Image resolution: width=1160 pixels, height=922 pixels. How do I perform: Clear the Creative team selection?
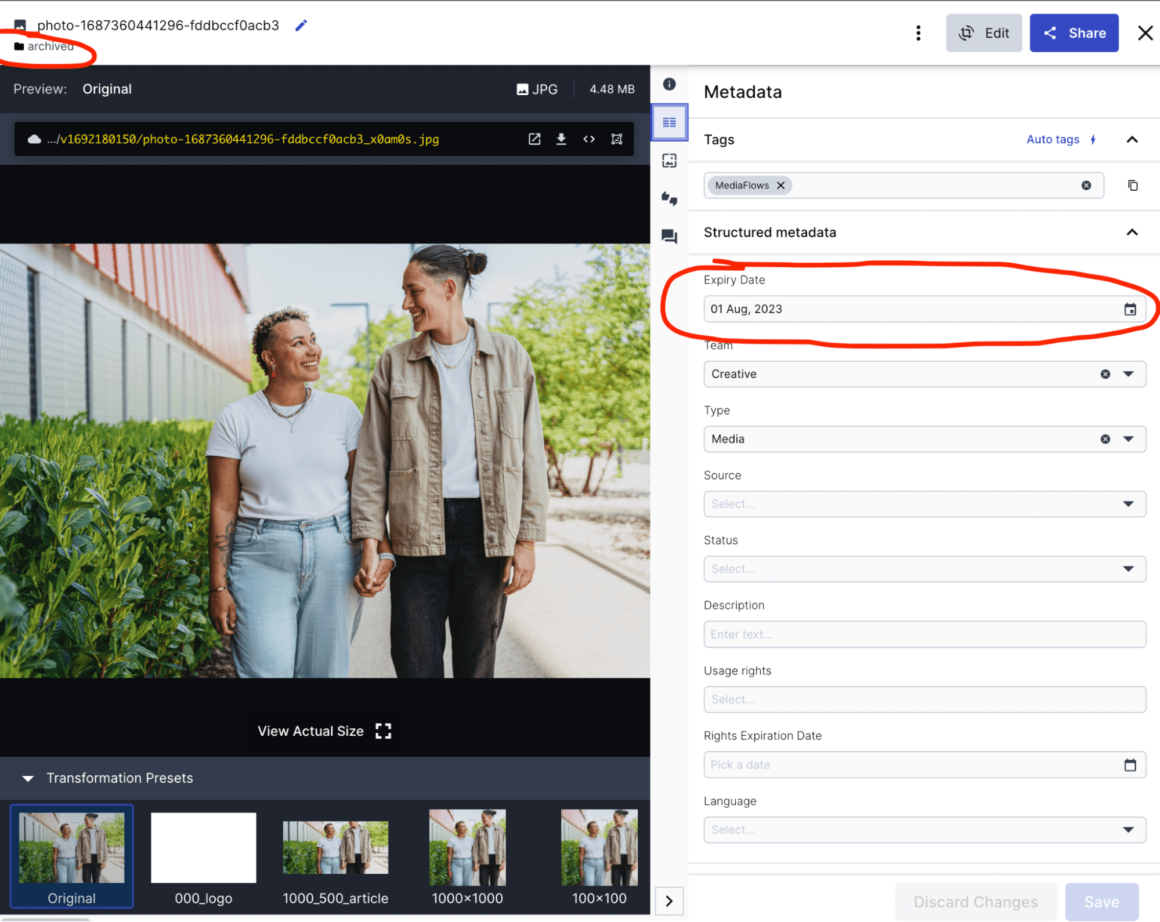tap(1105, 374)
